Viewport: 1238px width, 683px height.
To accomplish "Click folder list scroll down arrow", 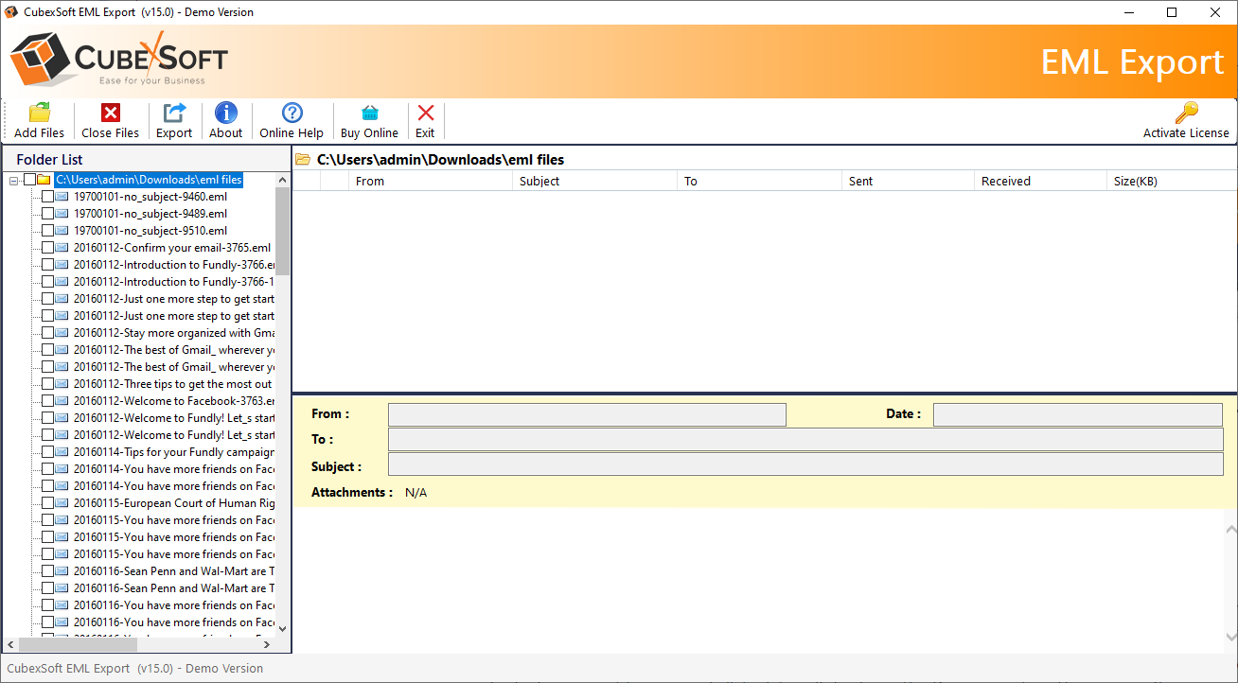I will [x=282, y=628].
